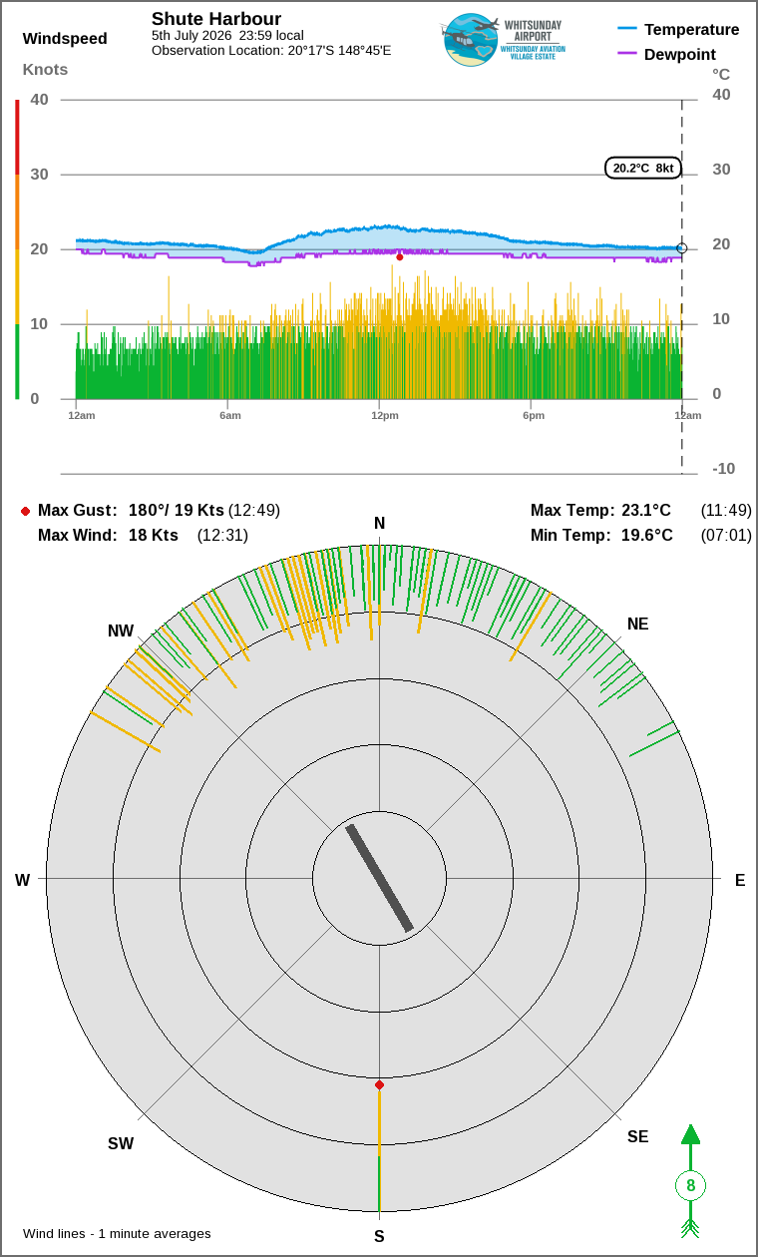Click the Dewpoint legend label

pos(680,54)
